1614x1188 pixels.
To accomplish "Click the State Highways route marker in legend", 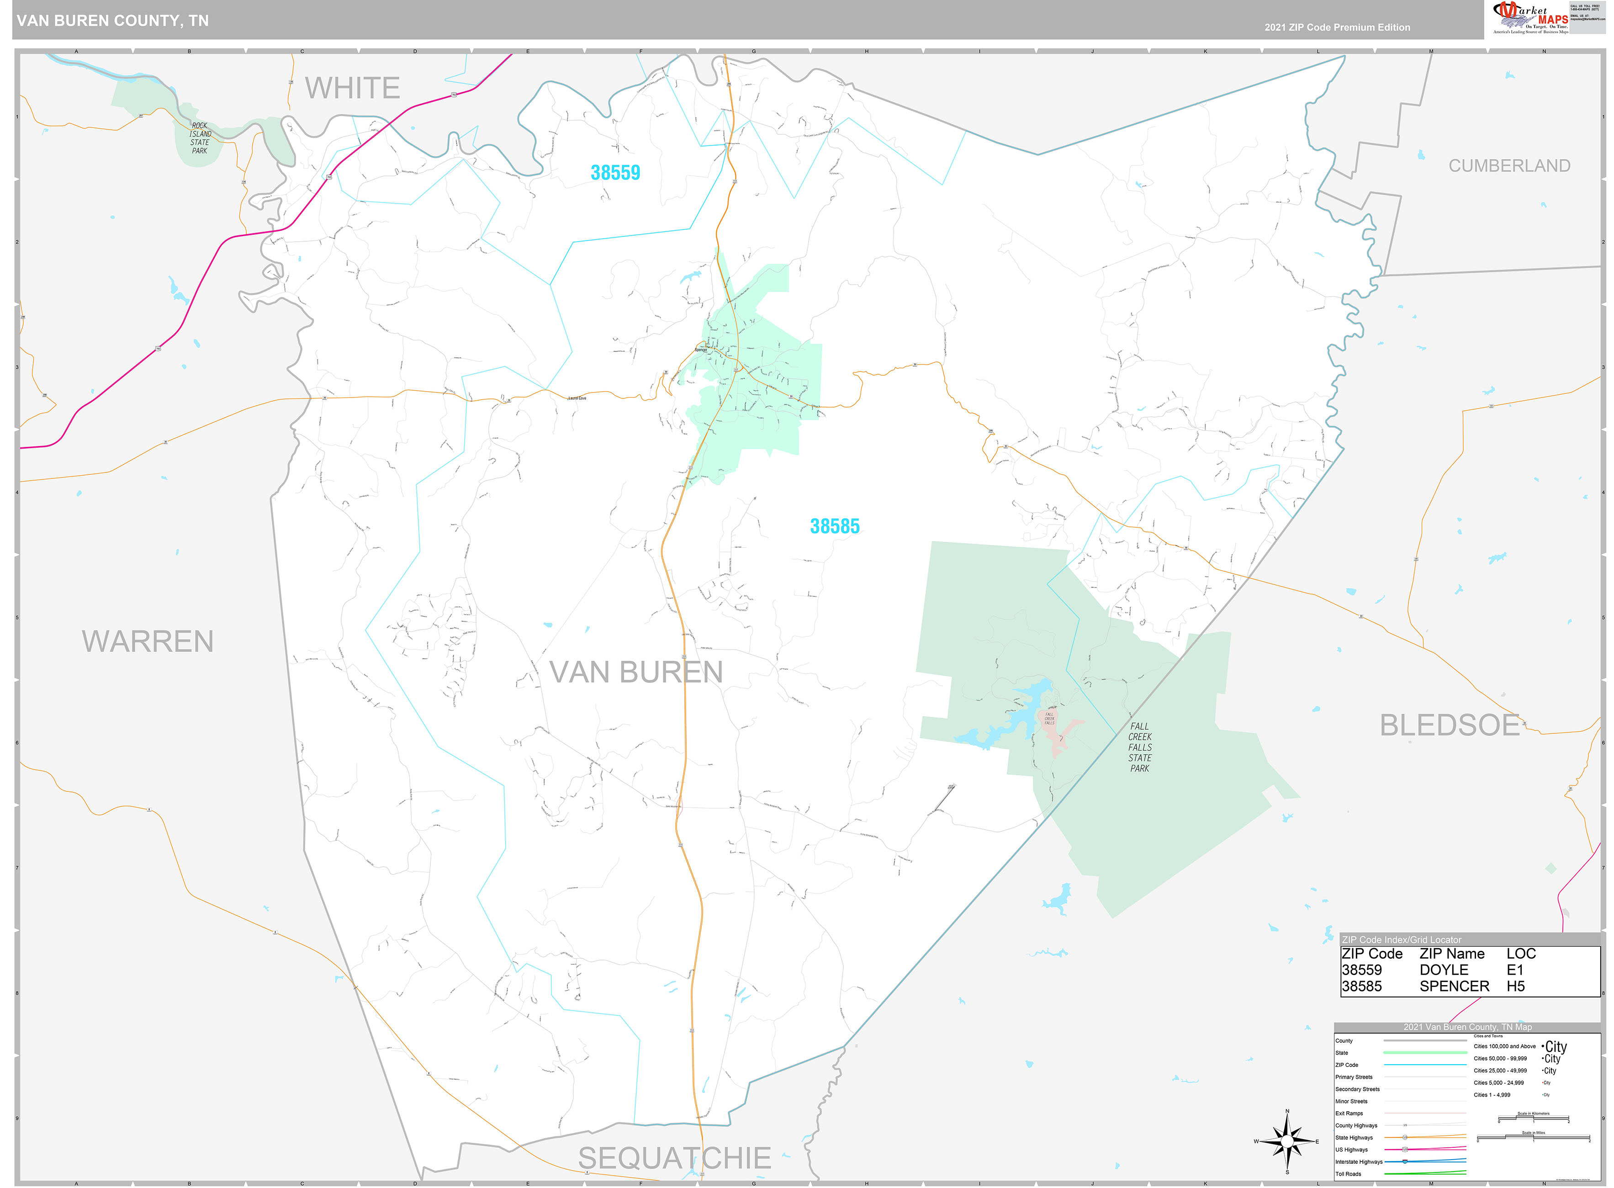I will click(1405, 1138).
